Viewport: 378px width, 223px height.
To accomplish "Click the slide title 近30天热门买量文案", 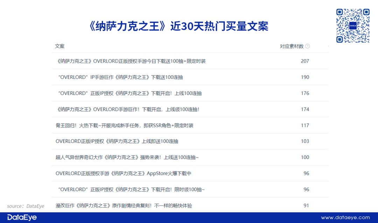I will (x=179, y=27).
